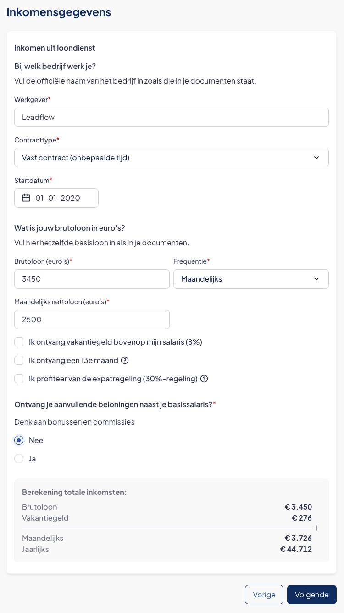Click the vakantiegeld bovenop salaris label text
This screenshot has width=344, height=613.
point(115,342)
